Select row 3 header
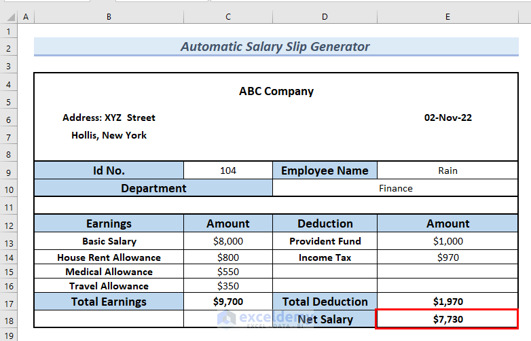The width and height of the screenshot is (531, 341). (8, 66)
